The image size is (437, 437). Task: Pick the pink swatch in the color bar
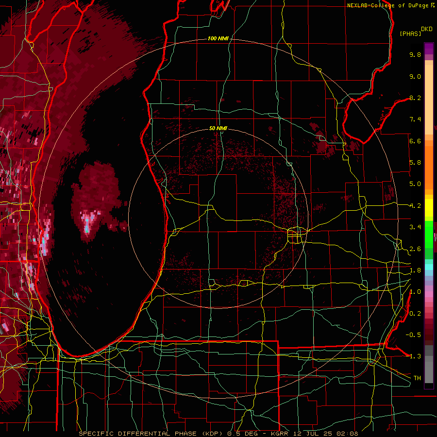coord(429,294)
